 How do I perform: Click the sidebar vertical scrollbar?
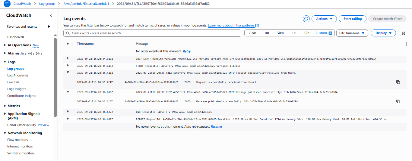tap(55, 77)
